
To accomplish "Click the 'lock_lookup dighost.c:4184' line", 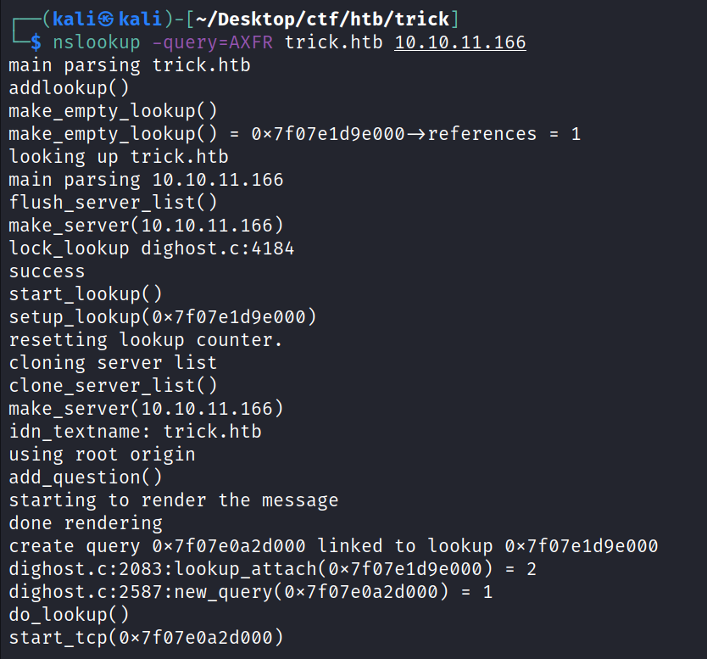I will [x=151, y=249].
